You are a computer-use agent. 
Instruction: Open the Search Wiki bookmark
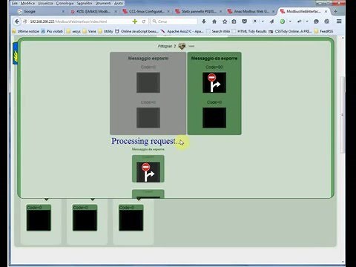point(218,31)
